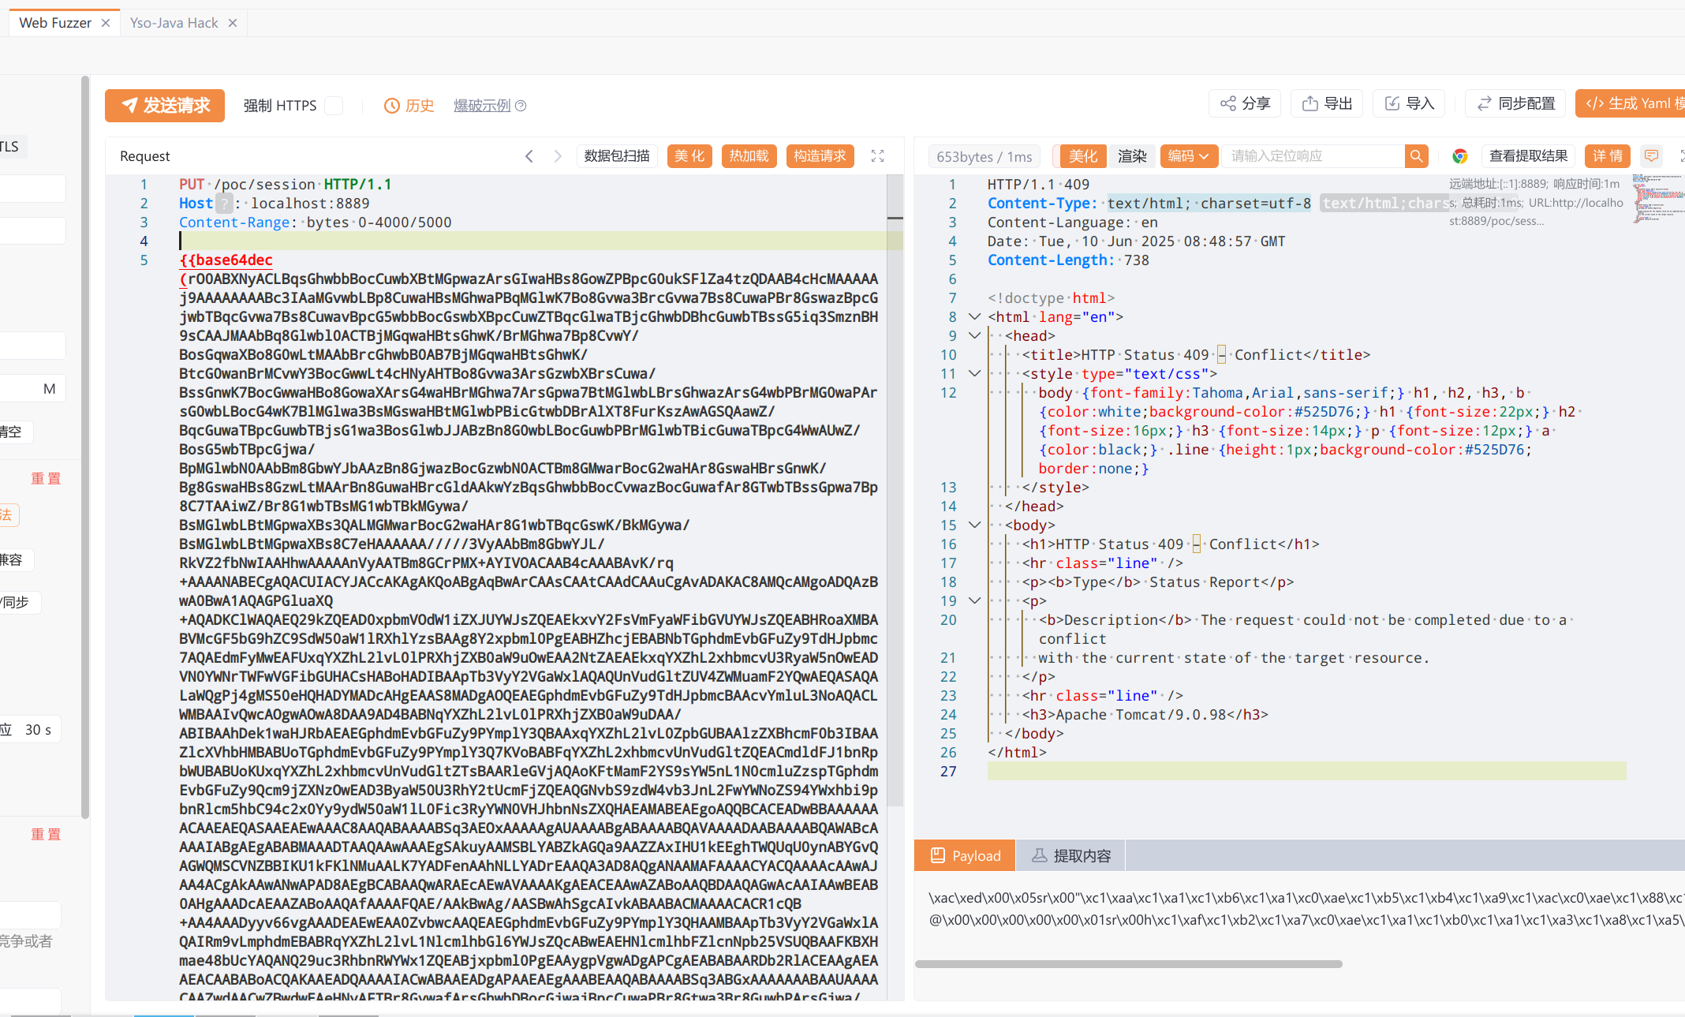1685x1017 pixels.
Task: Collapse the body tag fold arrow
Action: pos(975,525)
